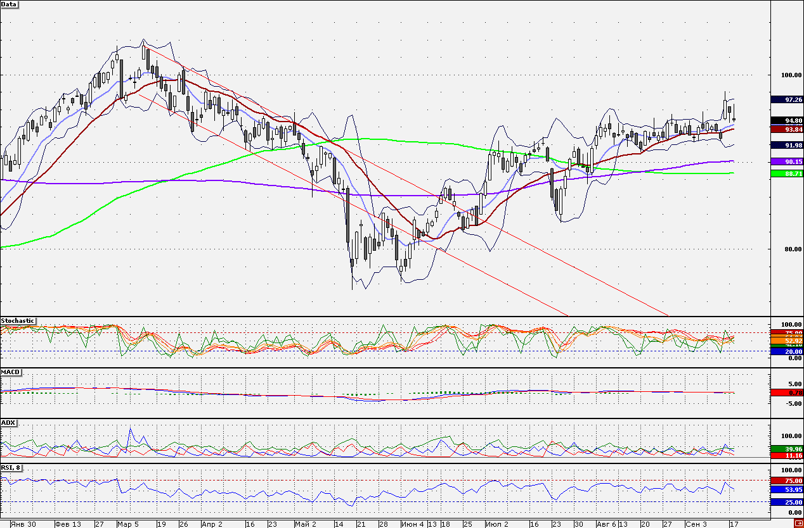Click the orange 52.92 Stochastic value tag
This screenshot has height=528, width=804.
click(x=787, y=341)
